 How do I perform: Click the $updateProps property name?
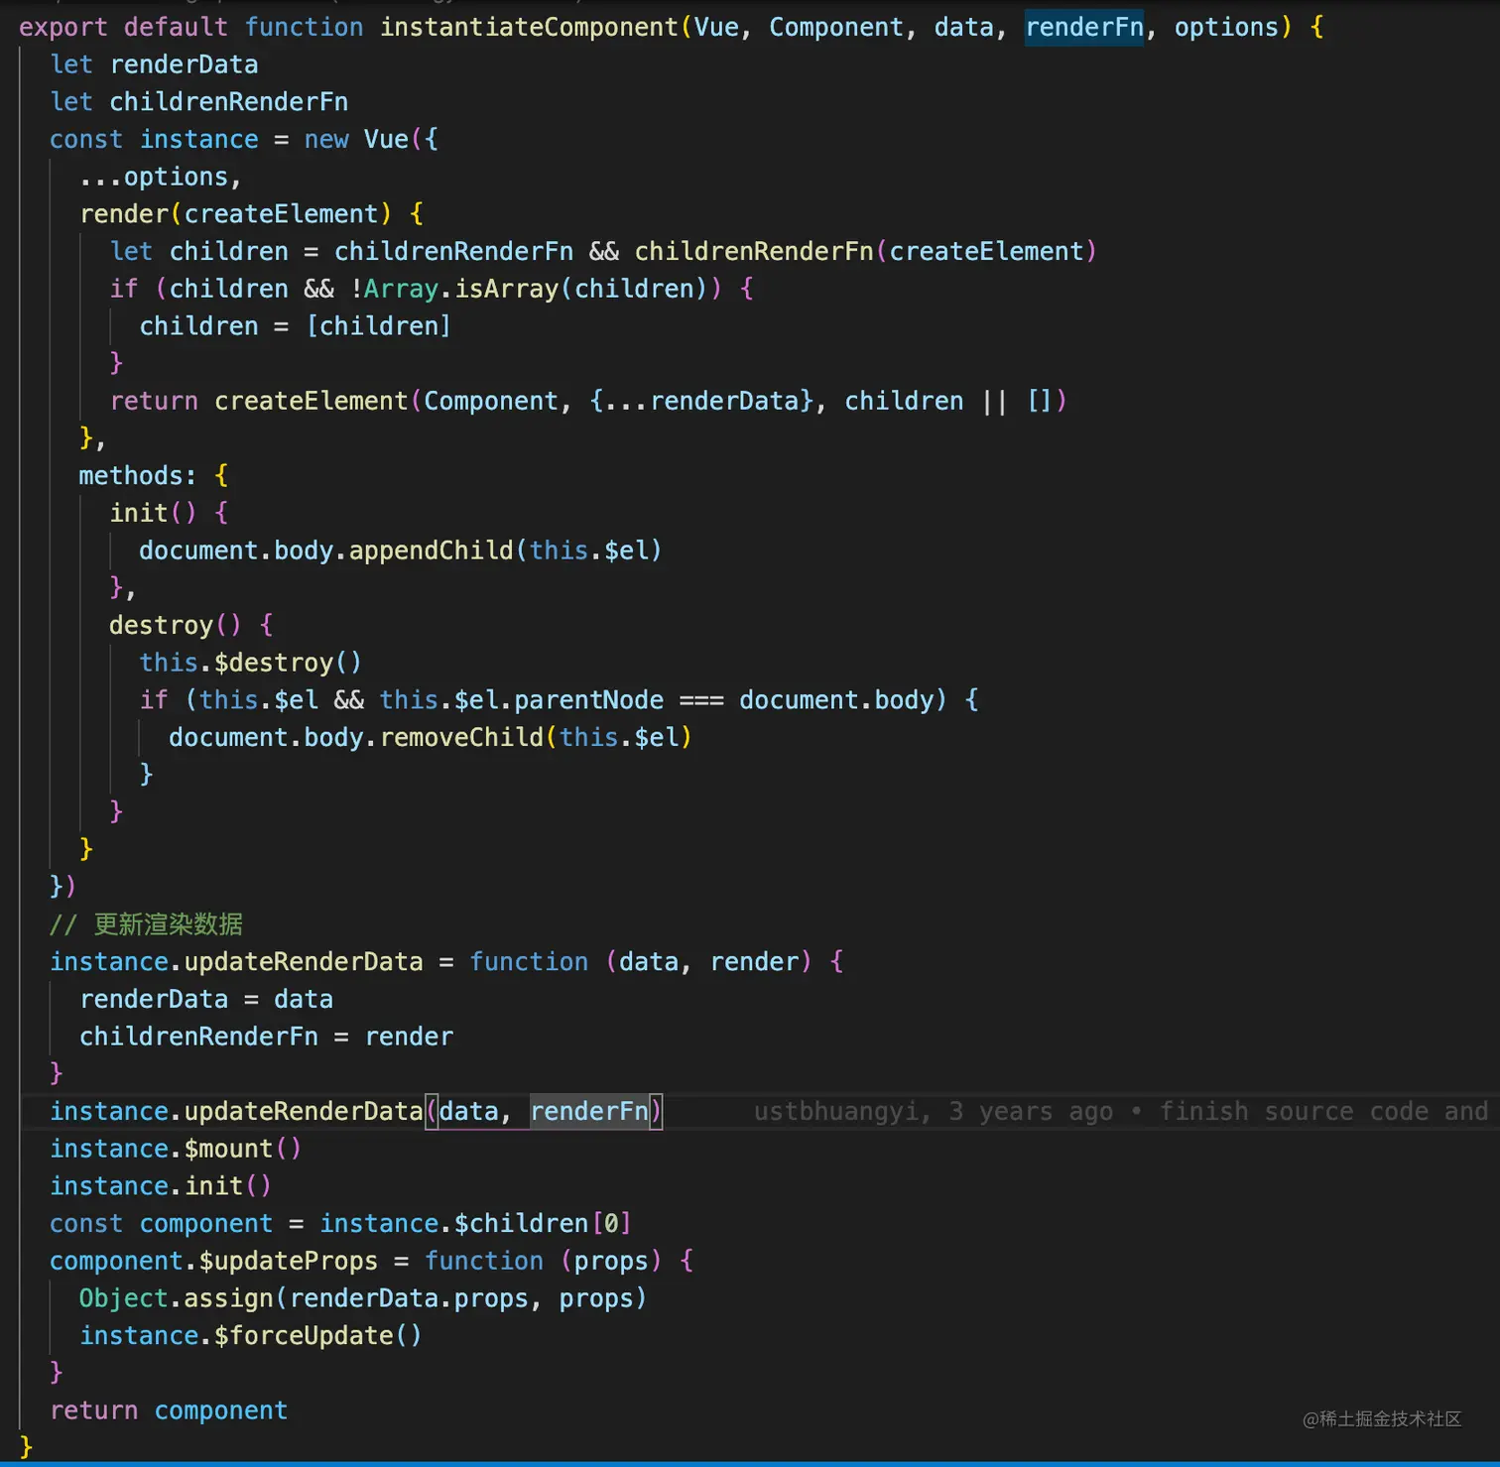(x=289, y=1261)
